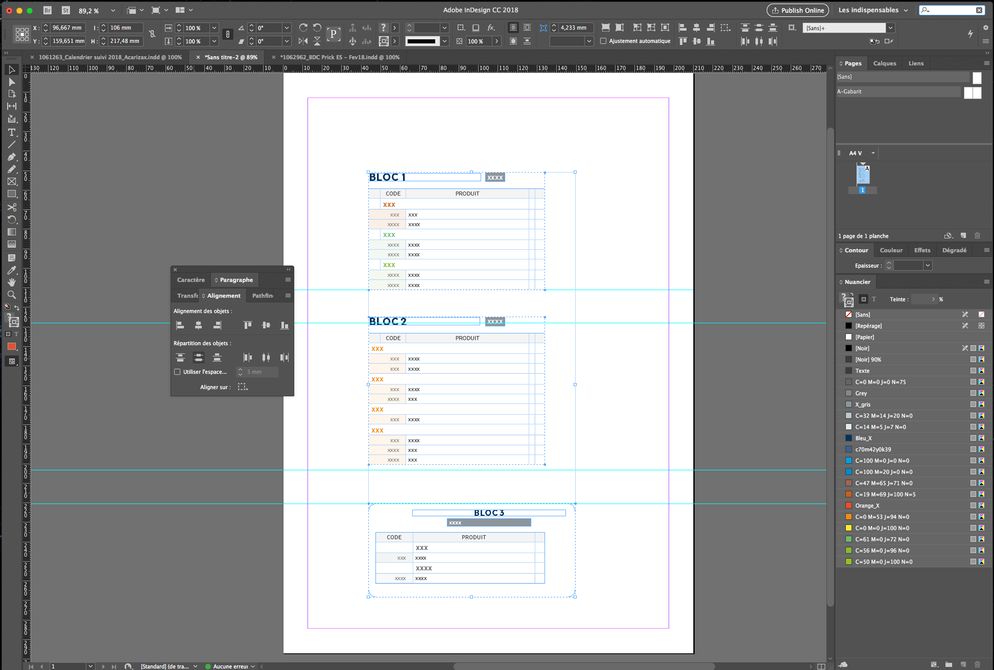Select the Orange_X swatch
Image resolution: width=994 pixels, height=670 pixels.
click(x=867, y=506)
